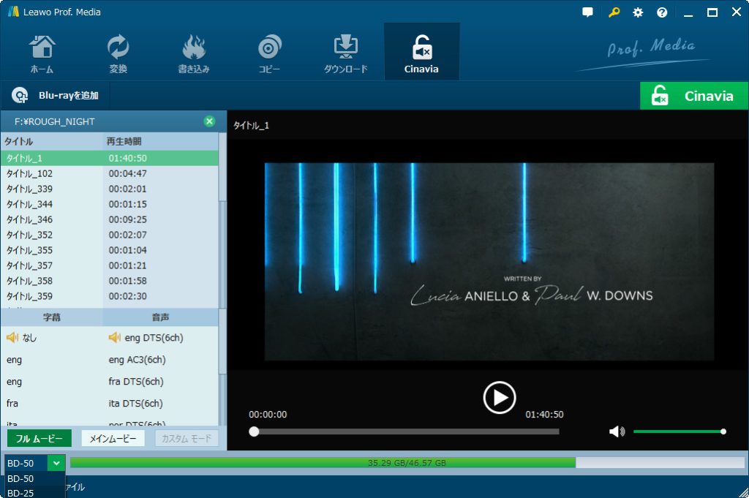Image resolution: width=749 pixels, height=498 pixels.
Task: Select title row タイトル_102
Action: click(110, 173)
